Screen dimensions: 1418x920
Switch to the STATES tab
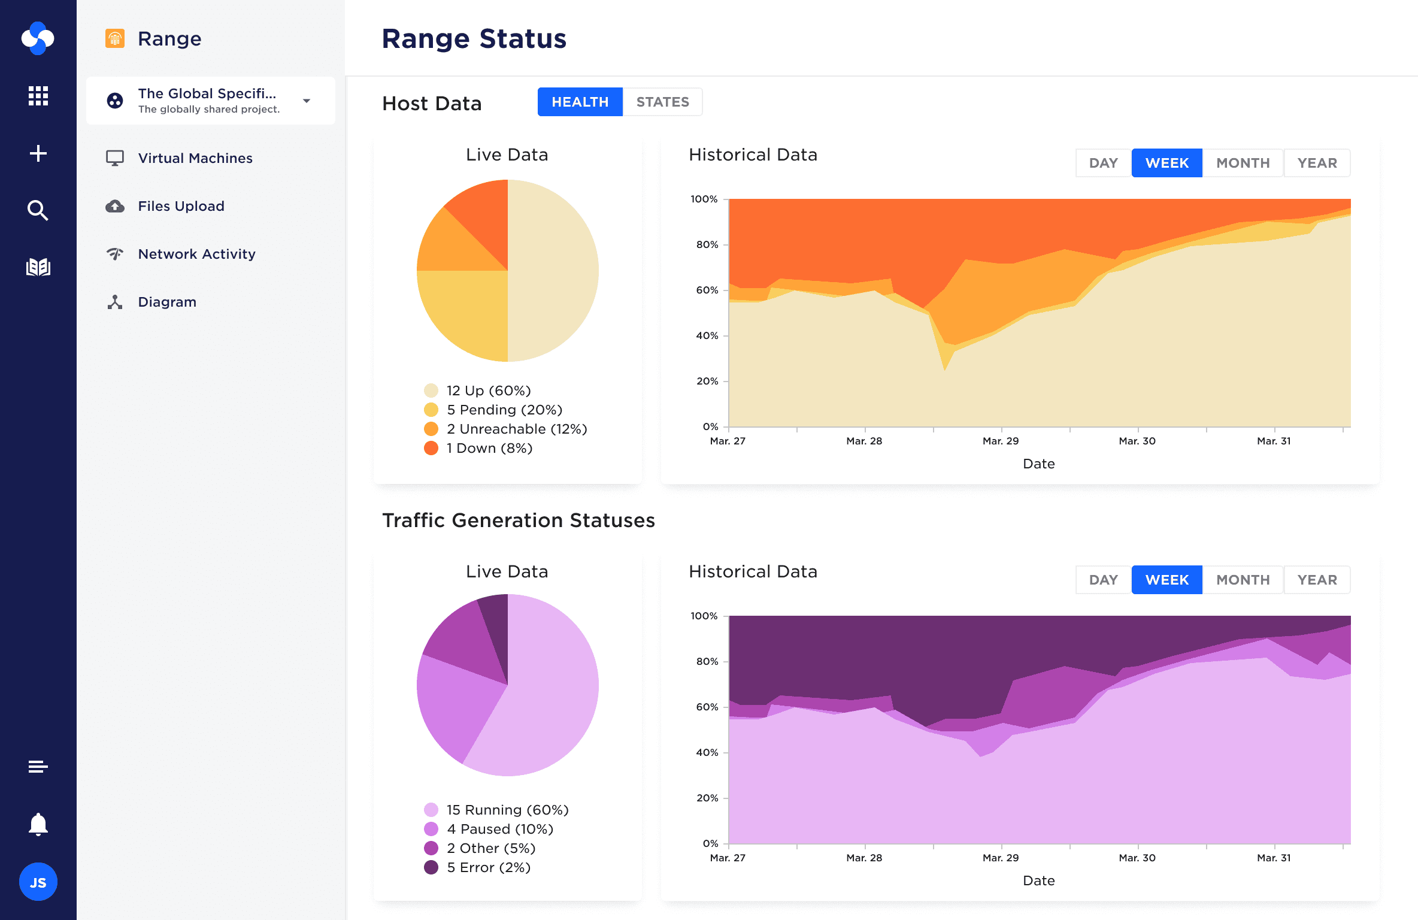pyautogui.click(x=662, y=102)
